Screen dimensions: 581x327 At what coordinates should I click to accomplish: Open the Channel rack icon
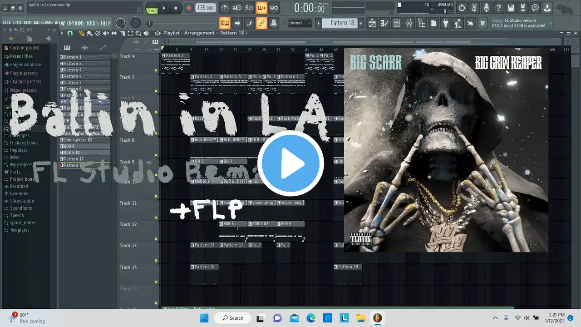(x=397, y=23)
